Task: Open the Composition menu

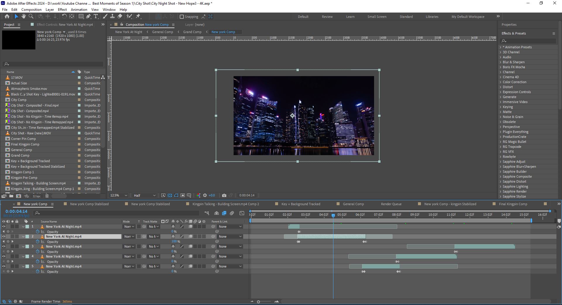Action: click(x=31, y=10)
